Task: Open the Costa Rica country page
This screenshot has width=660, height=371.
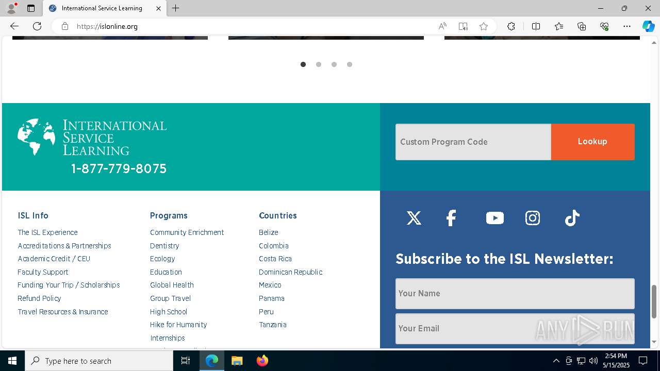Action: click(275, 259)
